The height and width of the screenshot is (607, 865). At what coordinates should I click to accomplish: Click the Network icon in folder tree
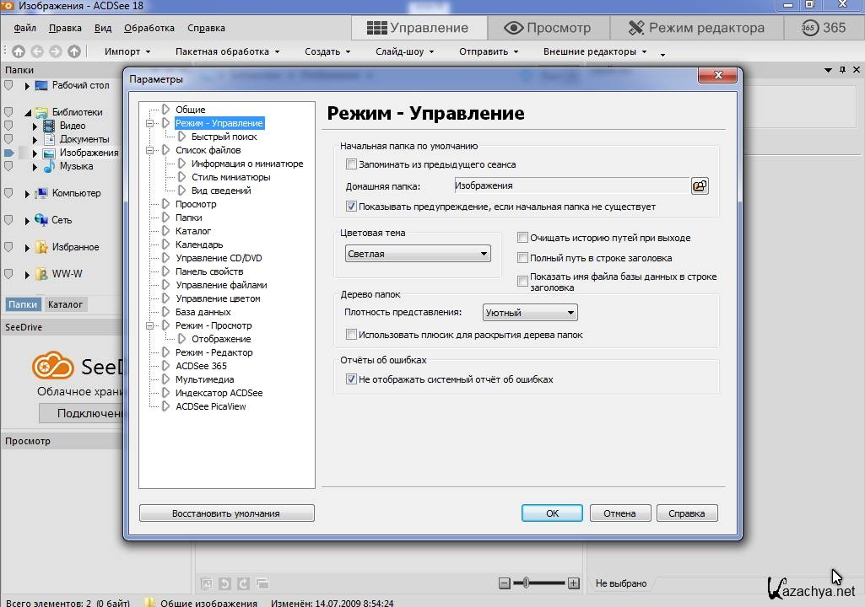click(x=41, y=220)
